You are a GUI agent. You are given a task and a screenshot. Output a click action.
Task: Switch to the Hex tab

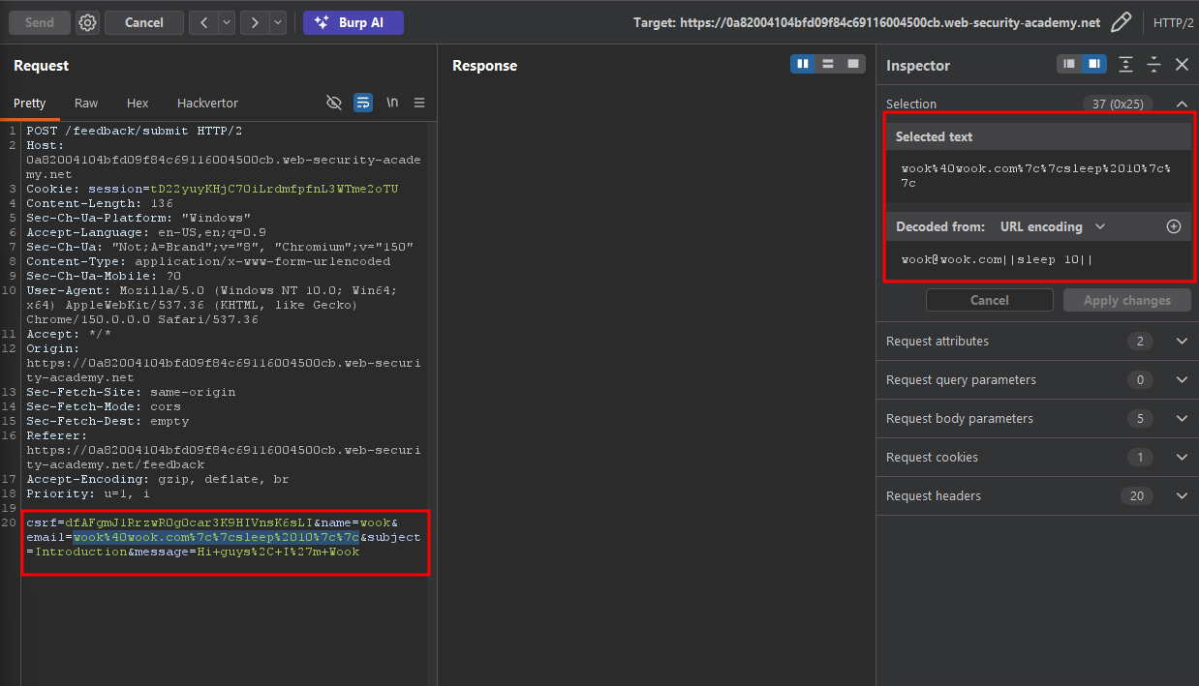pyautogui.click(x=138, y=103)
